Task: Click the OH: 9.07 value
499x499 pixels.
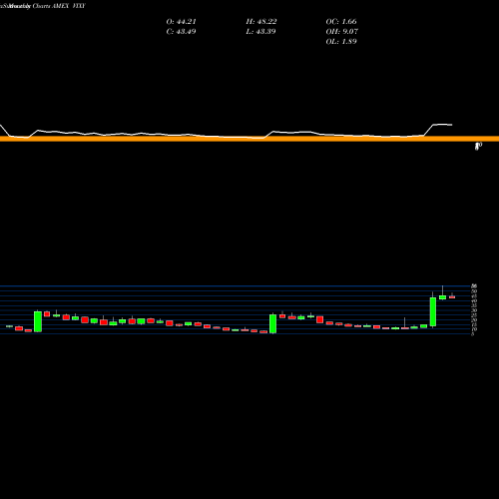Action: click(x=342, y=32)
